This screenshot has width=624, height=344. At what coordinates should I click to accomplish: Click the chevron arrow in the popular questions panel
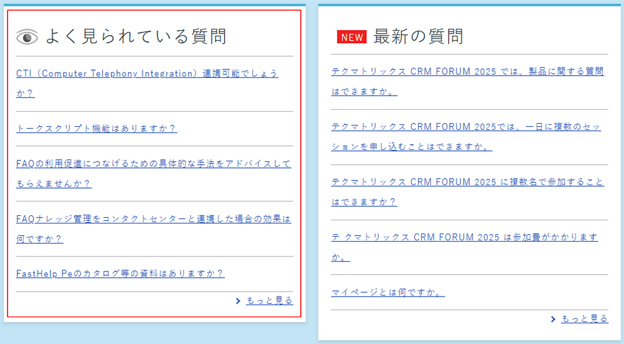coord(238,301)
